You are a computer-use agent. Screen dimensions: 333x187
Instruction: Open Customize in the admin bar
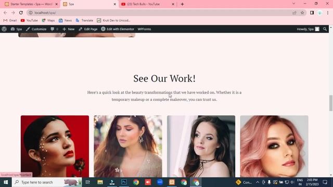pyautogui.click(x=36, y=29)
